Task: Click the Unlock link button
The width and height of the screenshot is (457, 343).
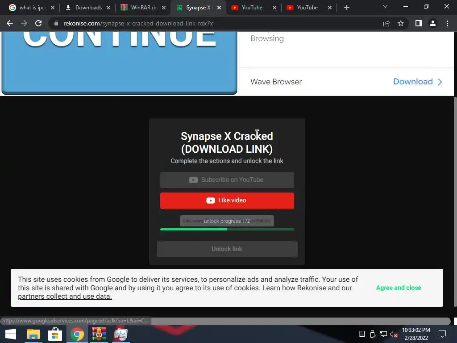Action: point(227,249)
